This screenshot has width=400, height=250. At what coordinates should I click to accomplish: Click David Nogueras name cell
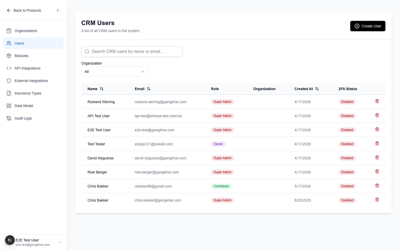tap(101, 158)
